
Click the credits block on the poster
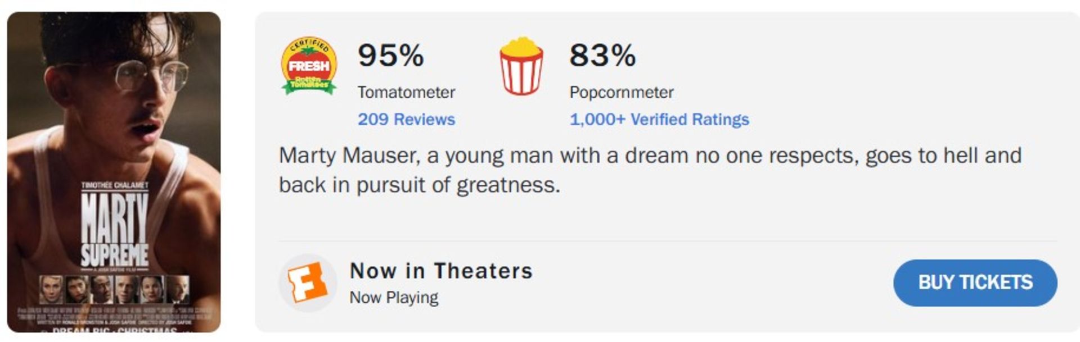click(x=114, y=315)
